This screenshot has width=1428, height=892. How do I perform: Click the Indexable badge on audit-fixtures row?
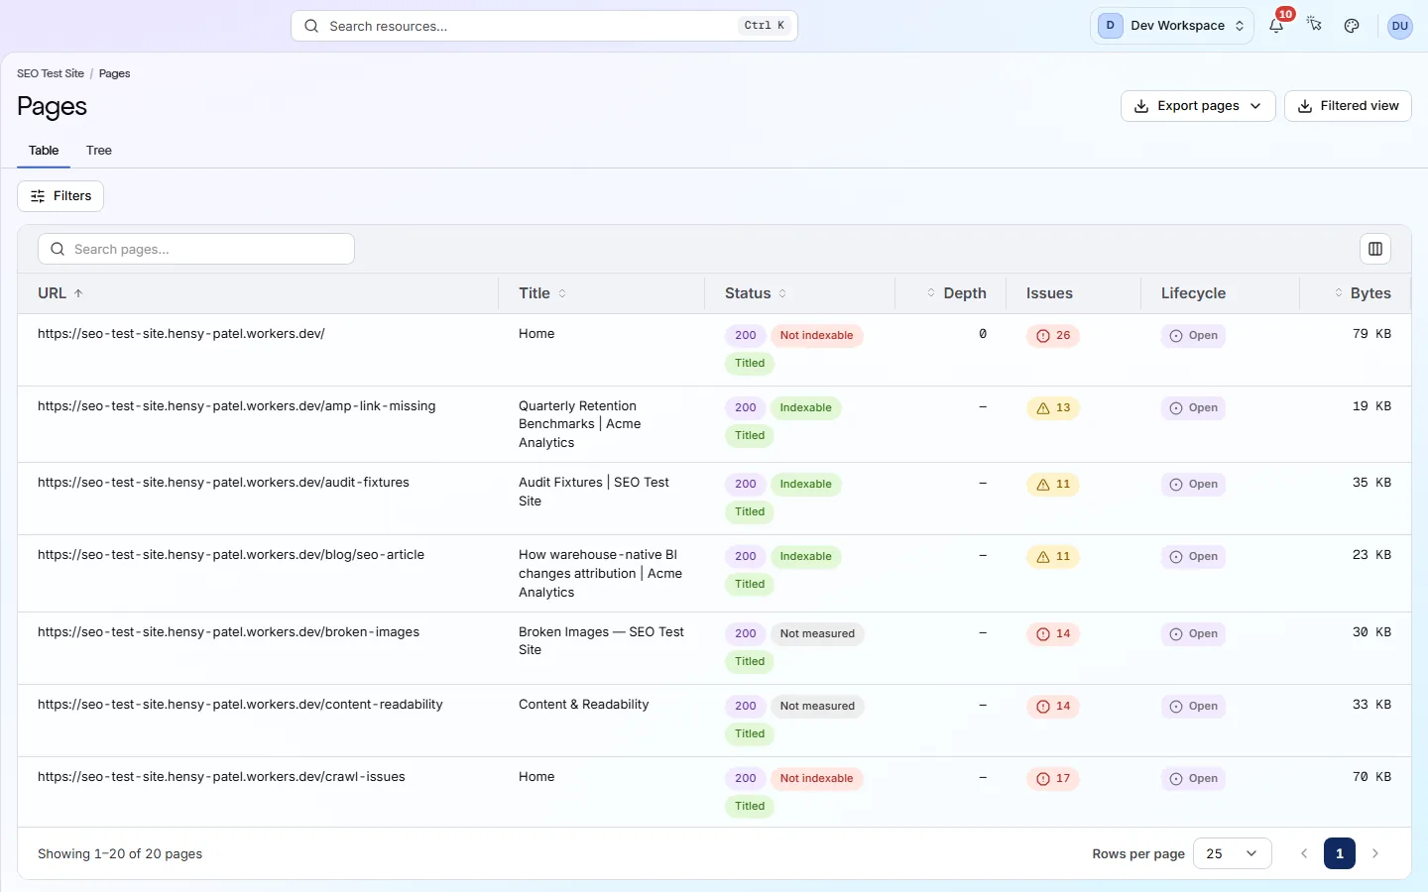tap(805, 485)
